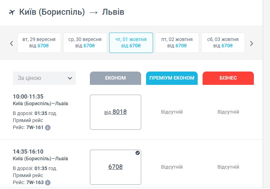Go to previous dates with left arrow
This screenshot has width=270, height=189.
(x=12, y=43)
